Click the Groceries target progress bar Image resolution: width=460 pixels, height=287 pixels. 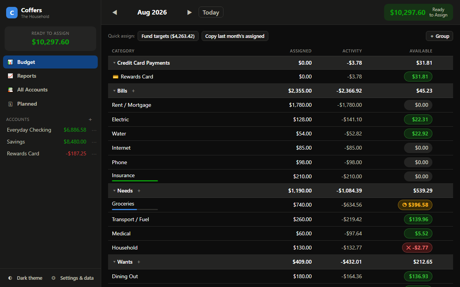(x=135, y=209)
